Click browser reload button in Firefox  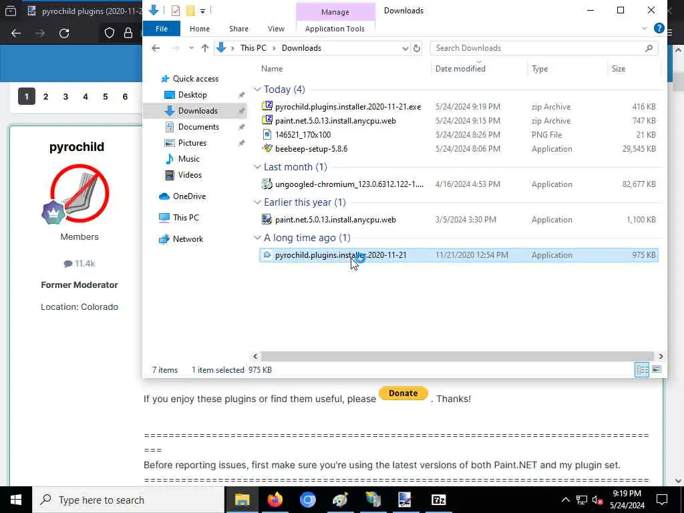click(x=64, y=33)
